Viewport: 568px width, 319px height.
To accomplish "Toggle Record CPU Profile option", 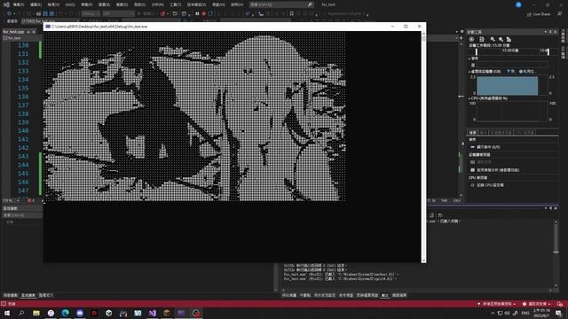I will pos(487,185).
